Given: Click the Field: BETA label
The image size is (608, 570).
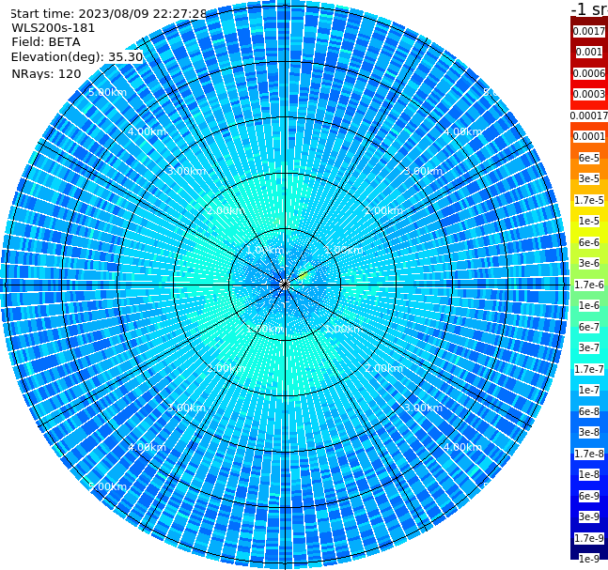Looking at the screenshot, I should point(46,42).
